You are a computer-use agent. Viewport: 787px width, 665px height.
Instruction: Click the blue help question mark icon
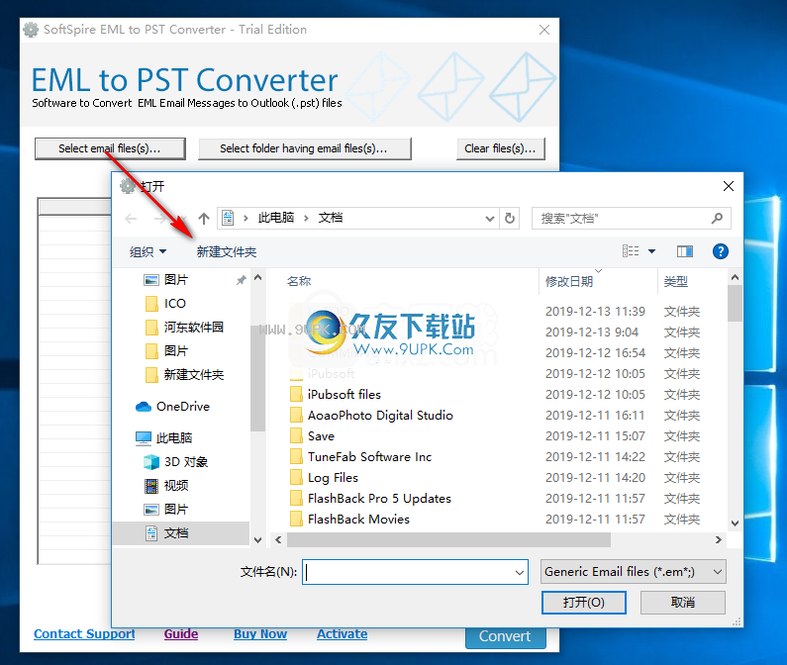tap(721, 251)
